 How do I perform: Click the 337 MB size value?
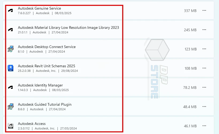[190, 11]
